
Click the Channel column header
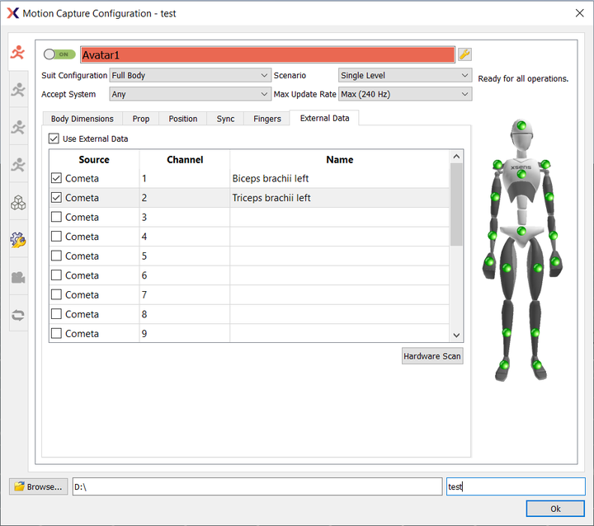point(185,159)
